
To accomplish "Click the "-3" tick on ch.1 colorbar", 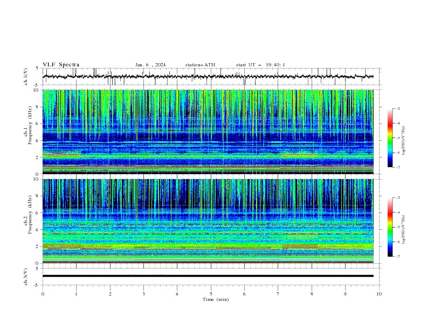I will pos(397,108).
